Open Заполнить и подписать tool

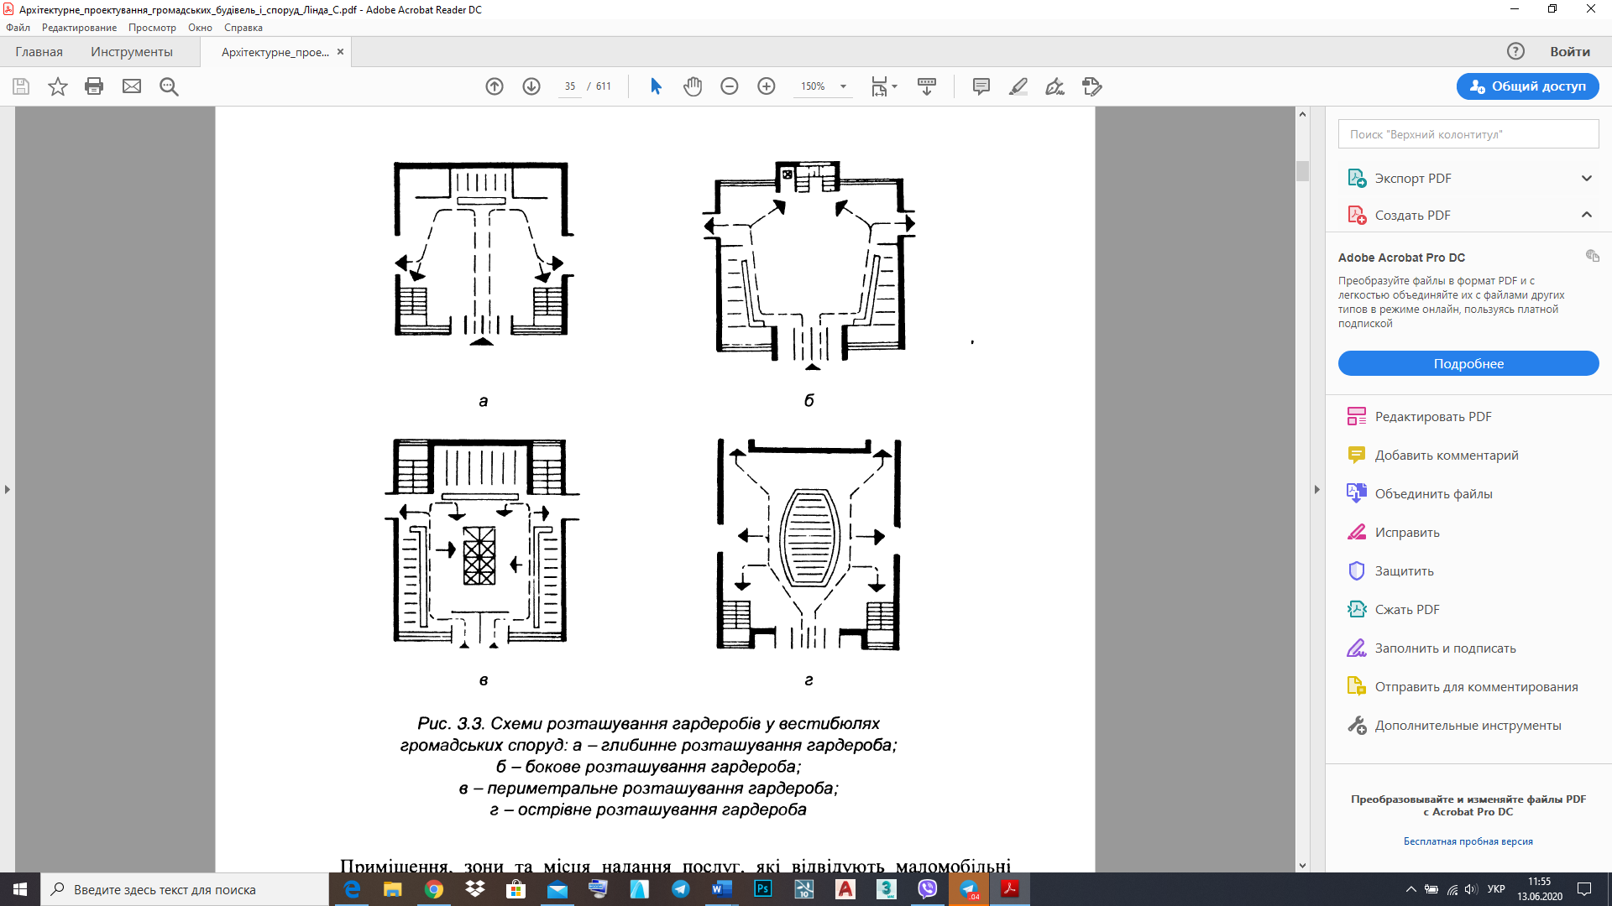coord(1445,648)
